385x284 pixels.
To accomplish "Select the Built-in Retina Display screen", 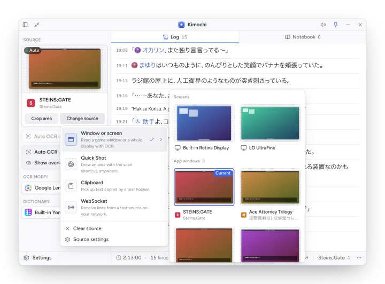I will pos(204,128).
